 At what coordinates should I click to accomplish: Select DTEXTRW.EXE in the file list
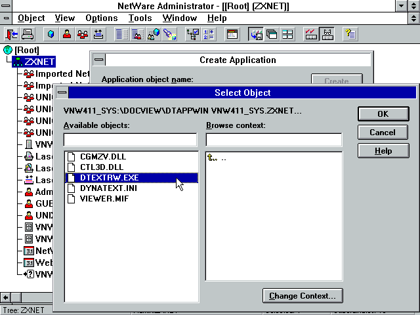tap(131, 178)
